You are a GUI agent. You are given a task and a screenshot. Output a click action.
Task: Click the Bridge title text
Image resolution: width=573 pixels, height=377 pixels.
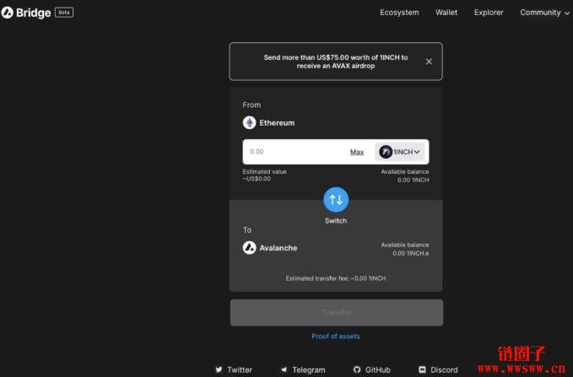(x=33, y=13)
